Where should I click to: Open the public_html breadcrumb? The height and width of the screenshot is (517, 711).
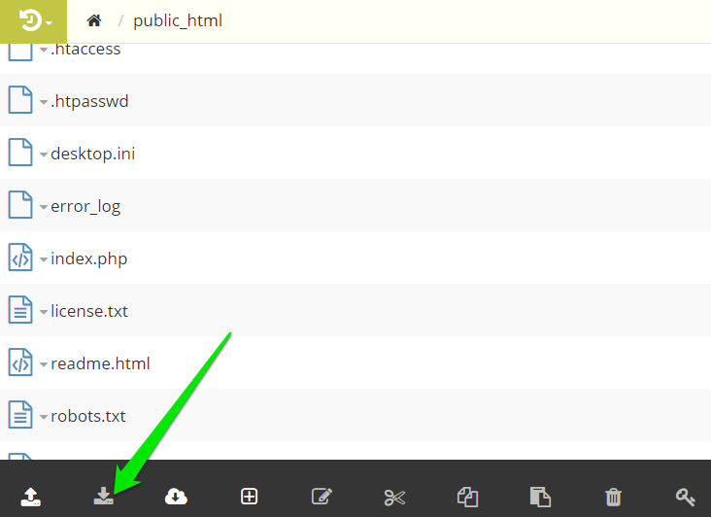178,20
